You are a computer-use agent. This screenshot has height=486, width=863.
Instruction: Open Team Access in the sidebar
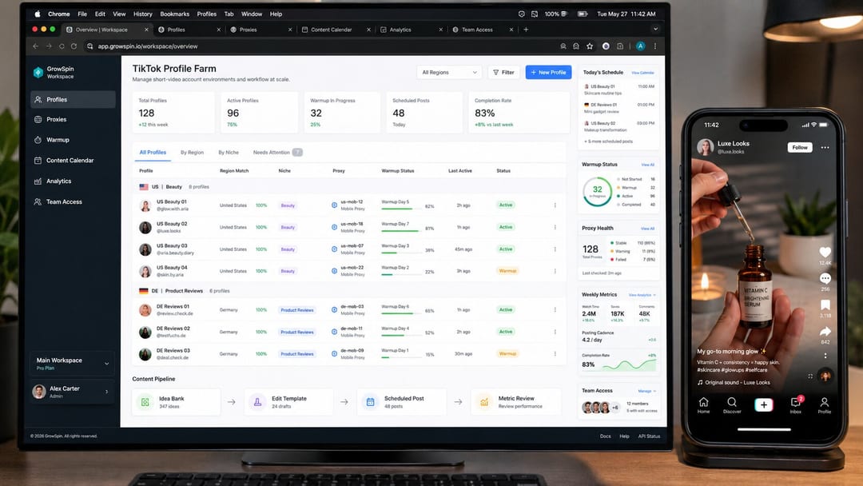73,202
